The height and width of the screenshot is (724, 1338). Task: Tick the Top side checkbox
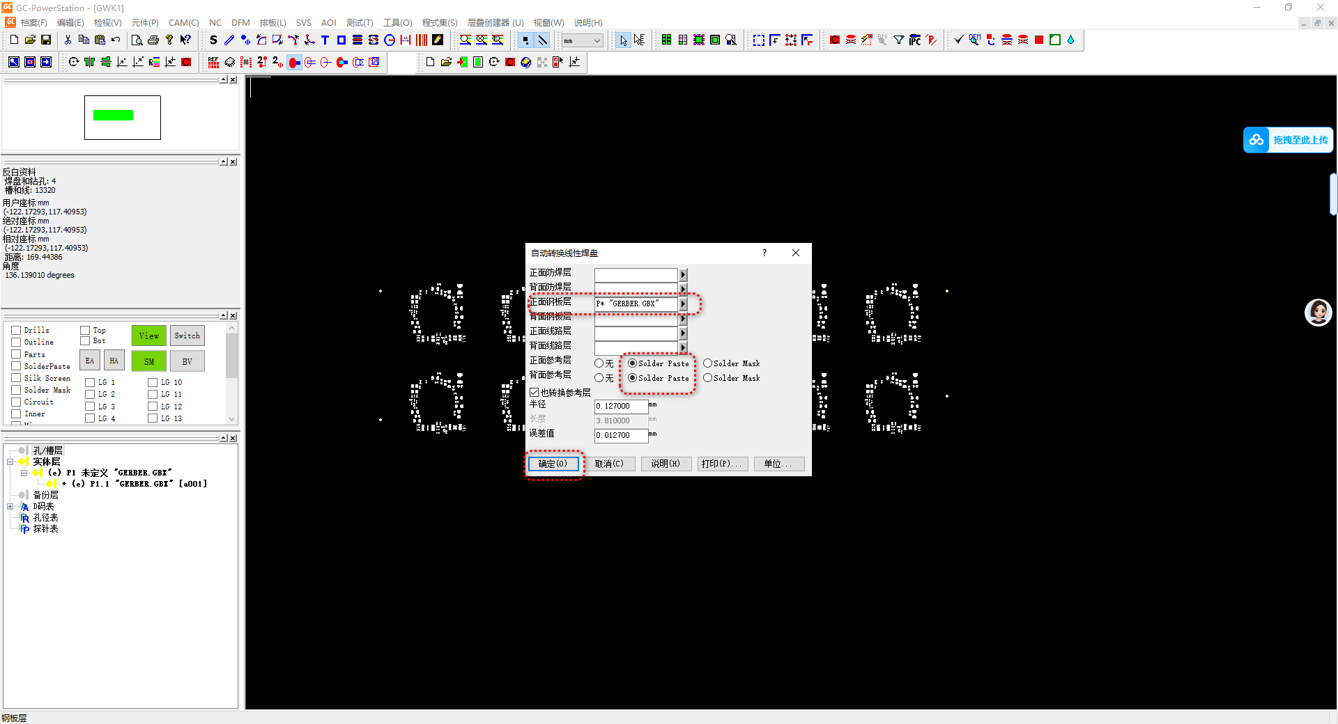pyautogui.click(x=85, y=330)
